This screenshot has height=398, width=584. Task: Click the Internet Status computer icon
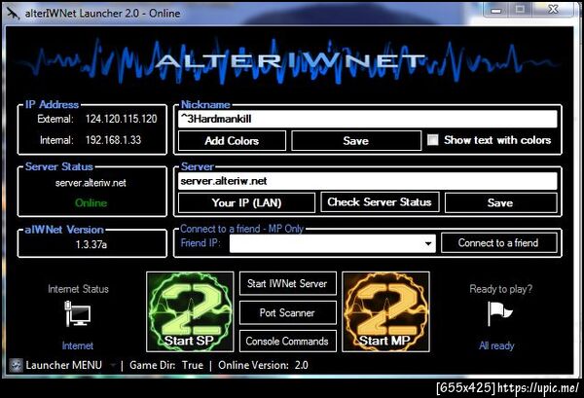[78, 313]
